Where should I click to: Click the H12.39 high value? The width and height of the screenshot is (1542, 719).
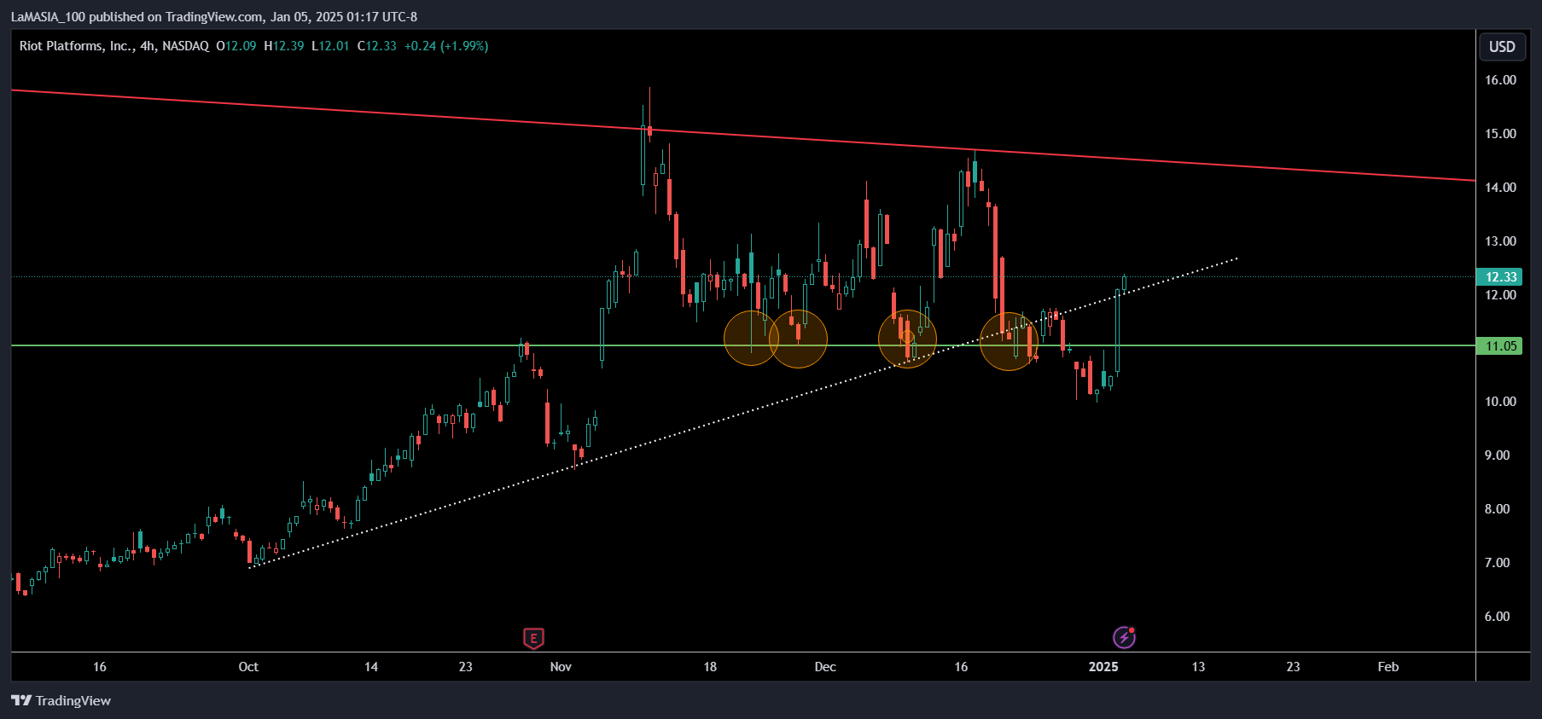tap(284, 46)
